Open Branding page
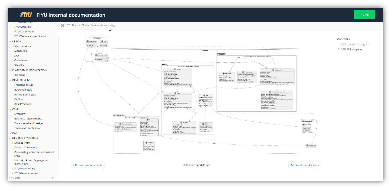 (20, 75)
